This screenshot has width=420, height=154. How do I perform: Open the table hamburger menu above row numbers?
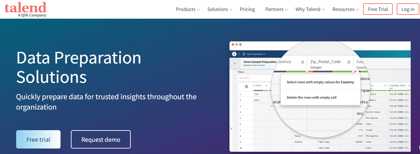(246, 86)
